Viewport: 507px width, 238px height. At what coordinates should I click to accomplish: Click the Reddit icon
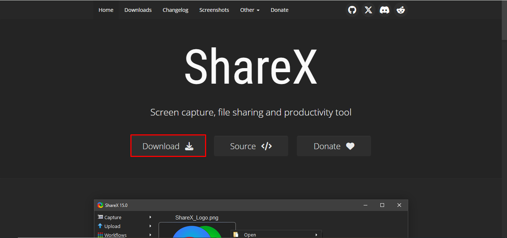[400, 10]
